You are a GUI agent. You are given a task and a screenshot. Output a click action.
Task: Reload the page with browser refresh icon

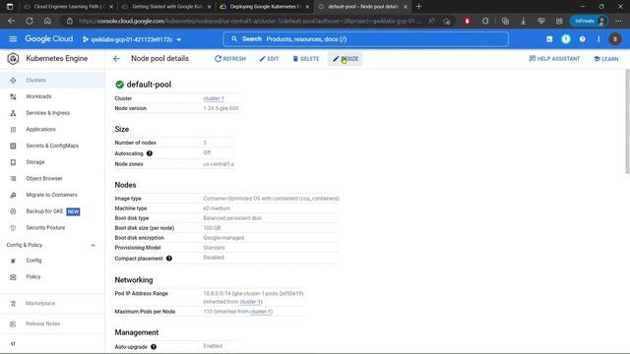pos(30,21)
